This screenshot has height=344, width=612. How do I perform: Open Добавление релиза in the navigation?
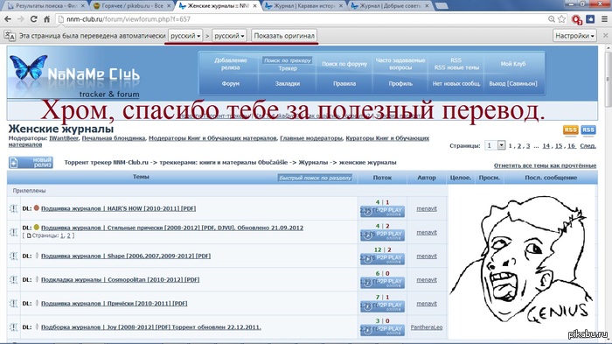[x=230, y=64]
